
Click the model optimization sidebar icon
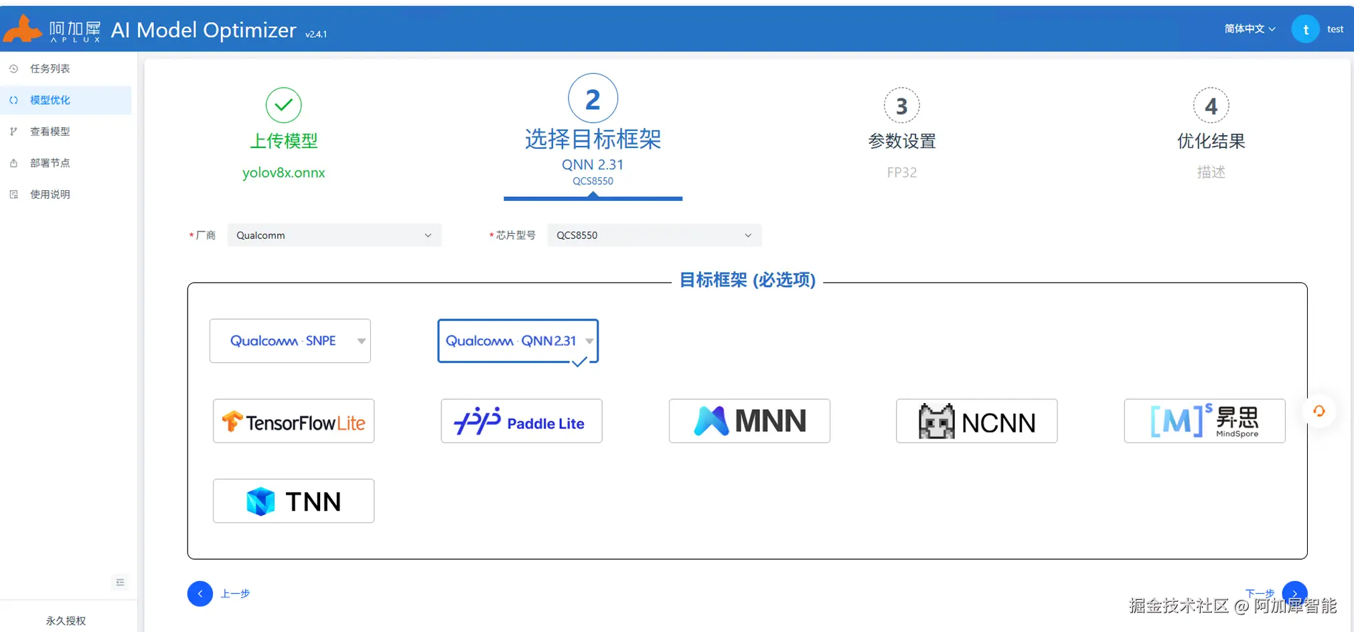13,100
